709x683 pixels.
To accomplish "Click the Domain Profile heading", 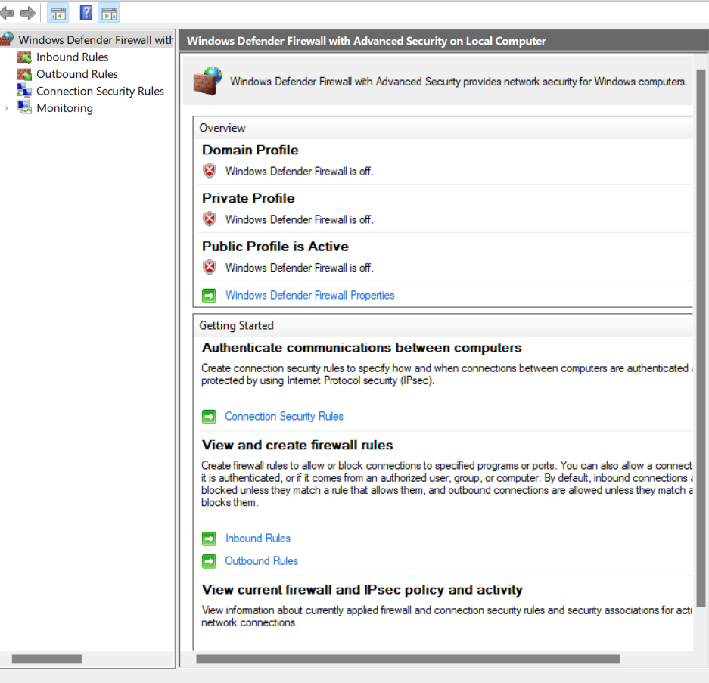I will [250, 150].
